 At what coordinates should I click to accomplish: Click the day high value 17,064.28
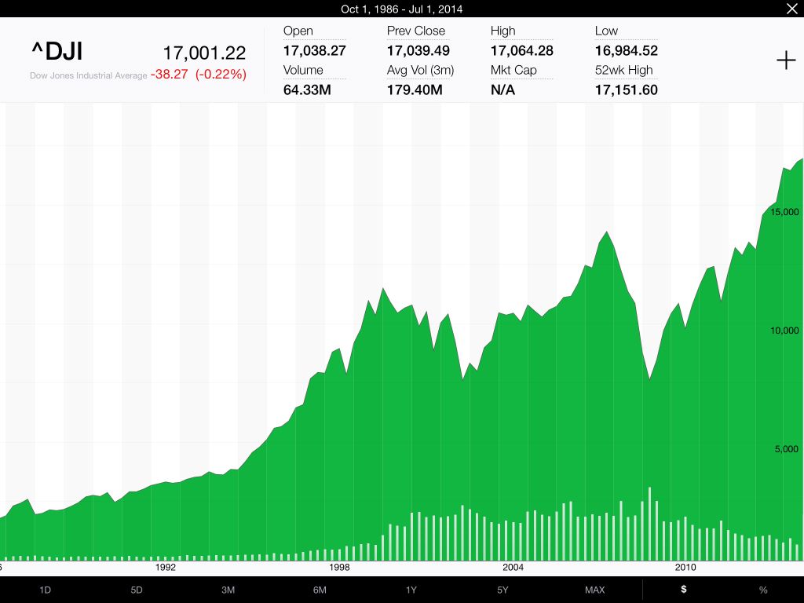[x=521, y=51]
